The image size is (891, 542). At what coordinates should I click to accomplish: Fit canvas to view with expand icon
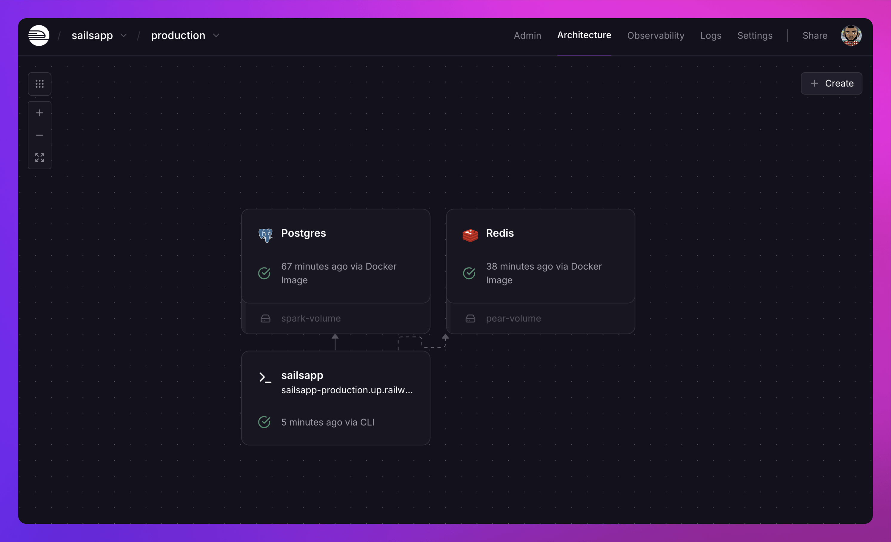click(39, 157)
